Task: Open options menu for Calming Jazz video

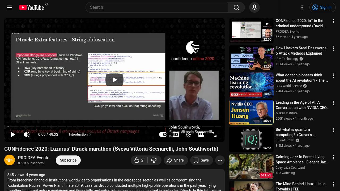Action: [x=334, y=158]
